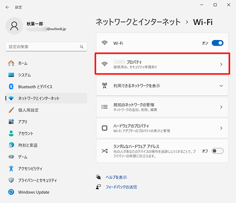
Task: Click the アカウント person icon
Action: coord(11,133)
